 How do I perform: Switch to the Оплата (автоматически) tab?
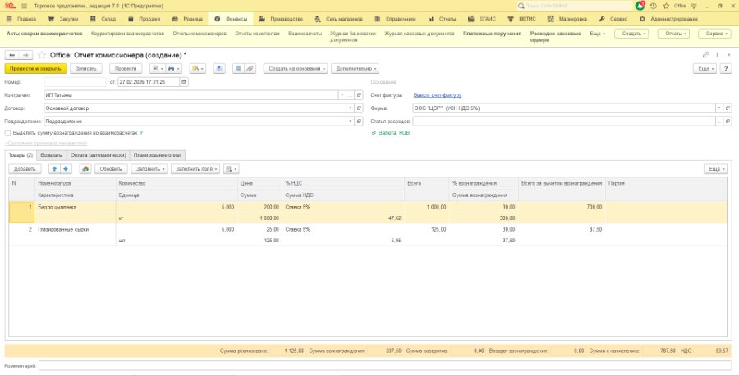pyautogui.click(x=98, y=155)
